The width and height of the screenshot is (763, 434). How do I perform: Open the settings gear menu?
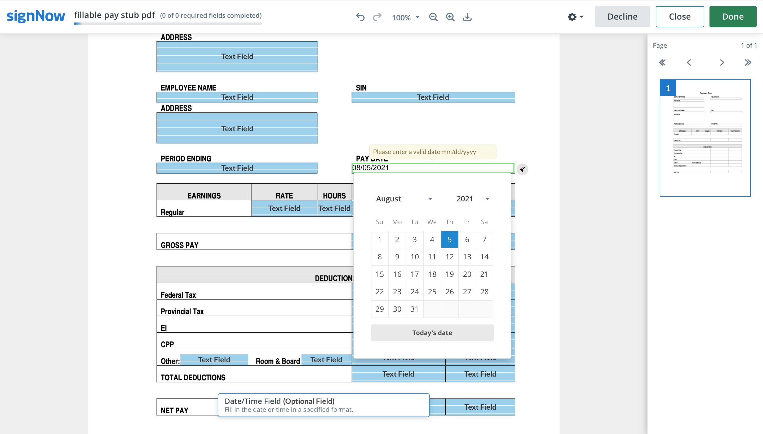coord(575,17)
